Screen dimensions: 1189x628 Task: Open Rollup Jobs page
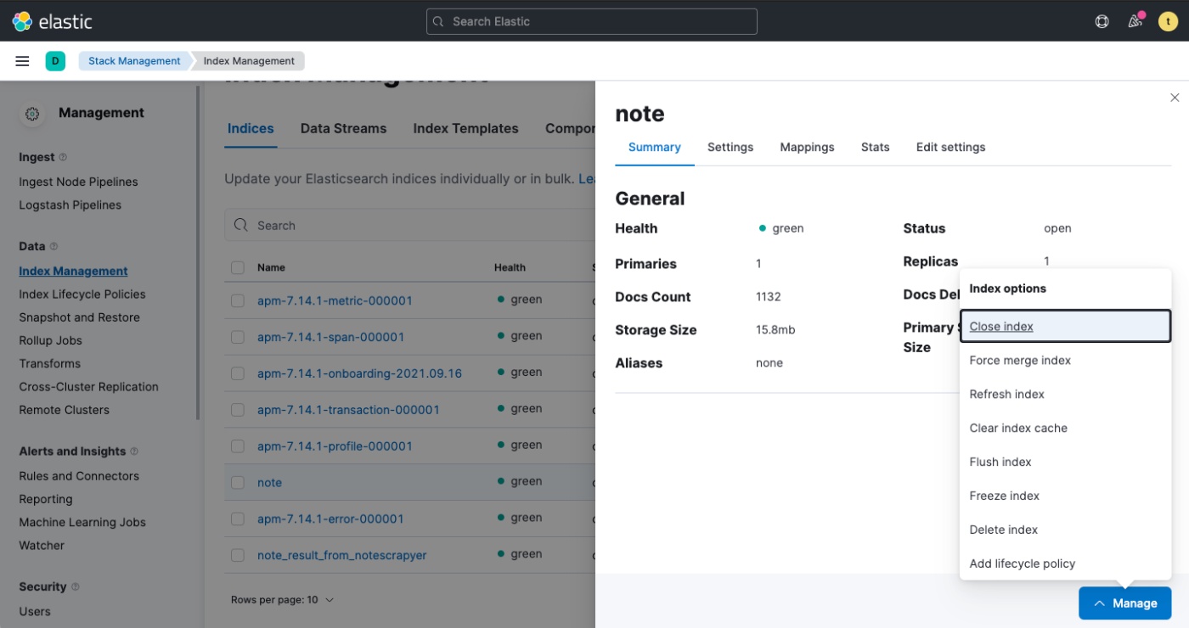[51, 340]
